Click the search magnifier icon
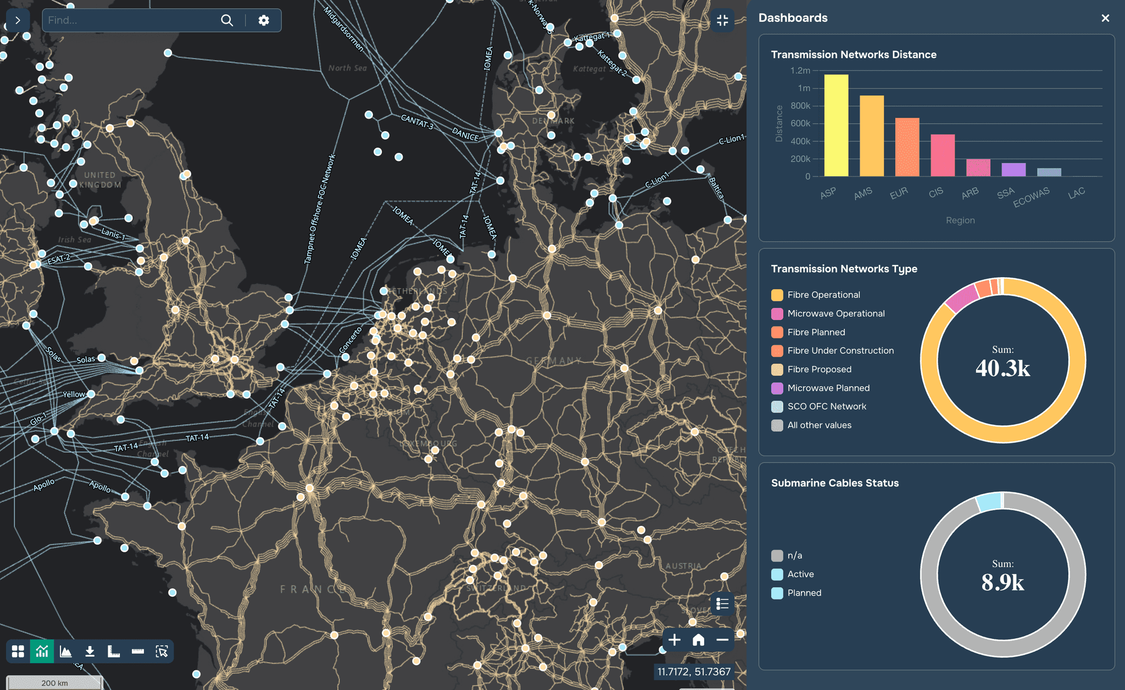Screen dimensions: 1125x690 227,20
